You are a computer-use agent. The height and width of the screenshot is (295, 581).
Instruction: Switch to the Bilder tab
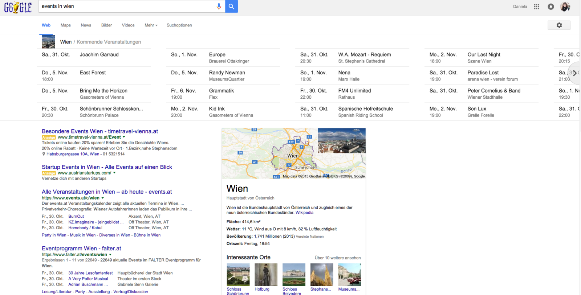[x=106, y=25]
